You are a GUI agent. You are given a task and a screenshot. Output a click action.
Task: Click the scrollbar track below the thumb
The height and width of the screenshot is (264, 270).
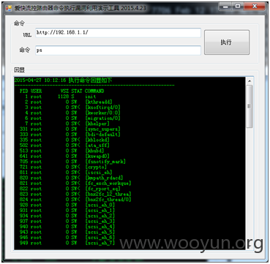tap(250, 183)
